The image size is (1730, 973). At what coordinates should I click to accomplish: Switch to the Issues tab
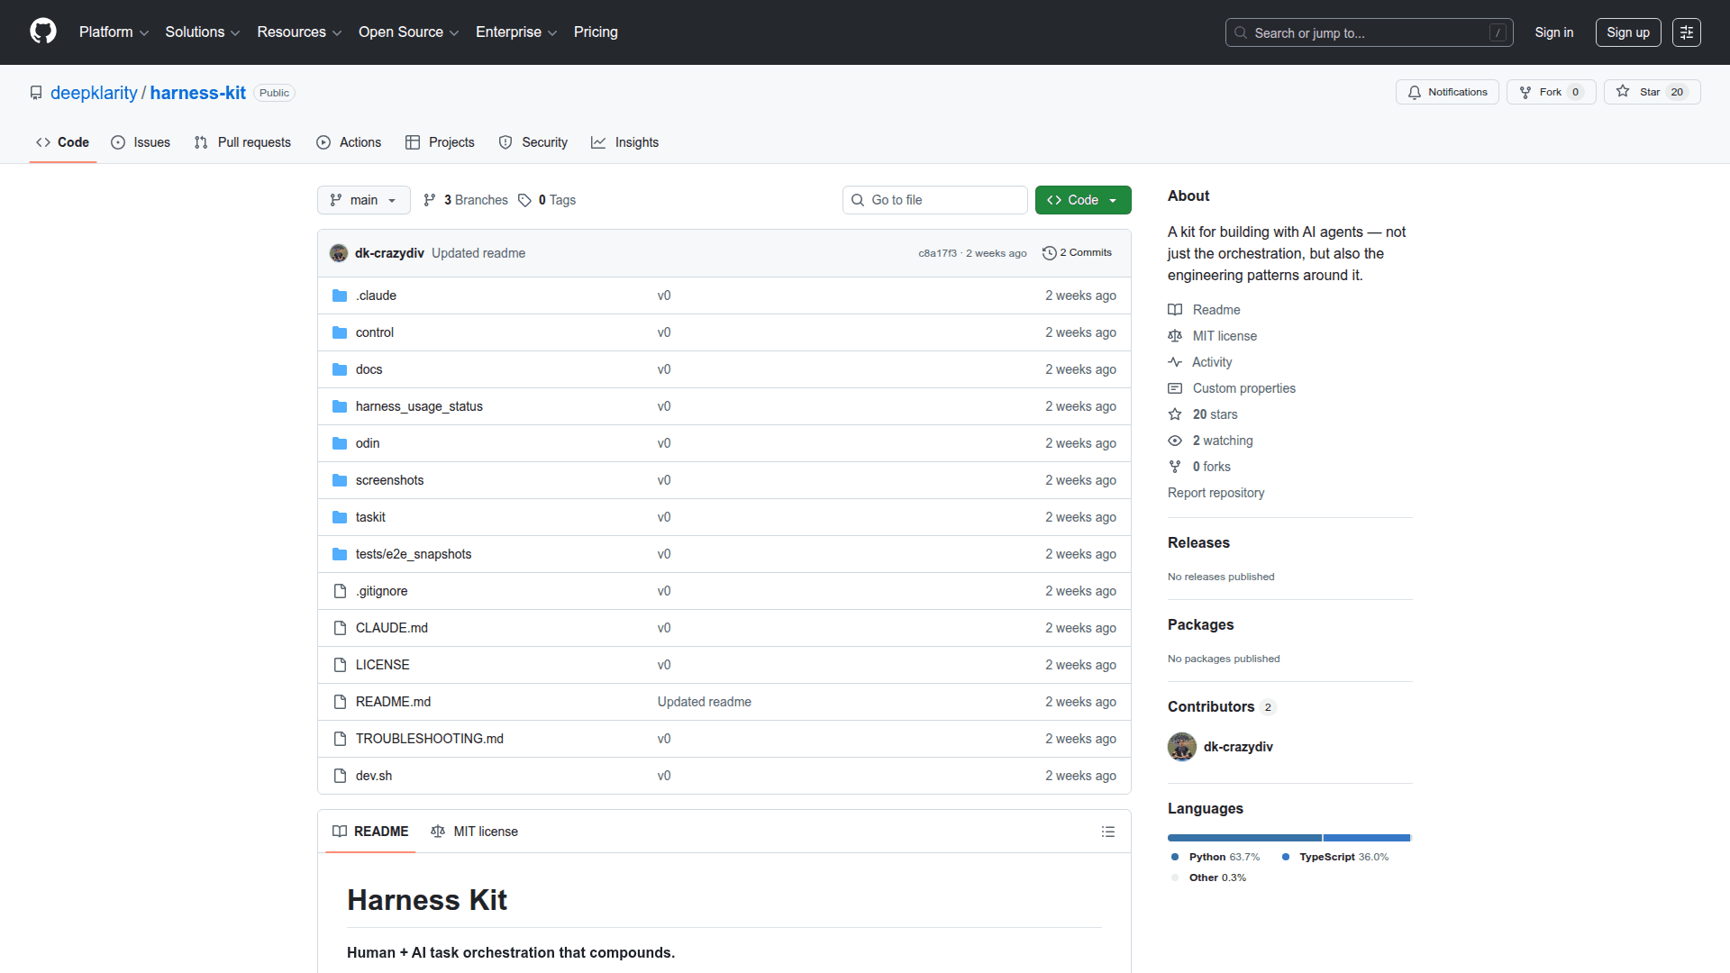(x=141, y=142)
